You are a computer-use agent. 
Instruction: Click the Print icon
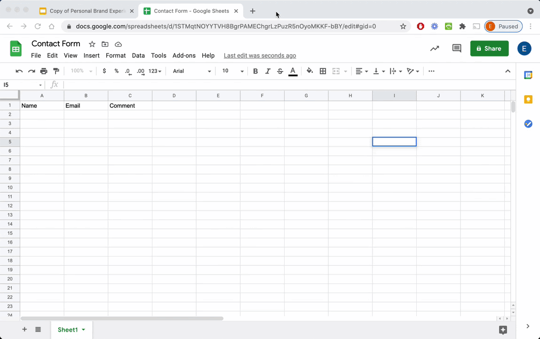pos(44,71)
